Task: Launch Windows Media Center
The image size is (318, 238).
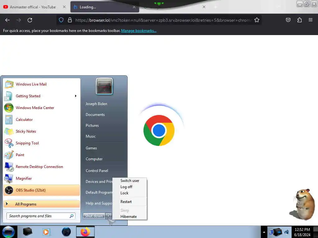Action: tap(42, 108)
